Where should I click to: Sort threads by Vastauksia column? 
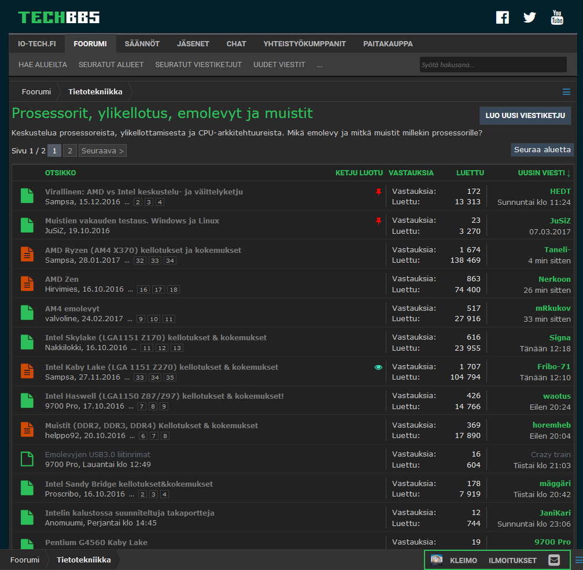(411, 172)
